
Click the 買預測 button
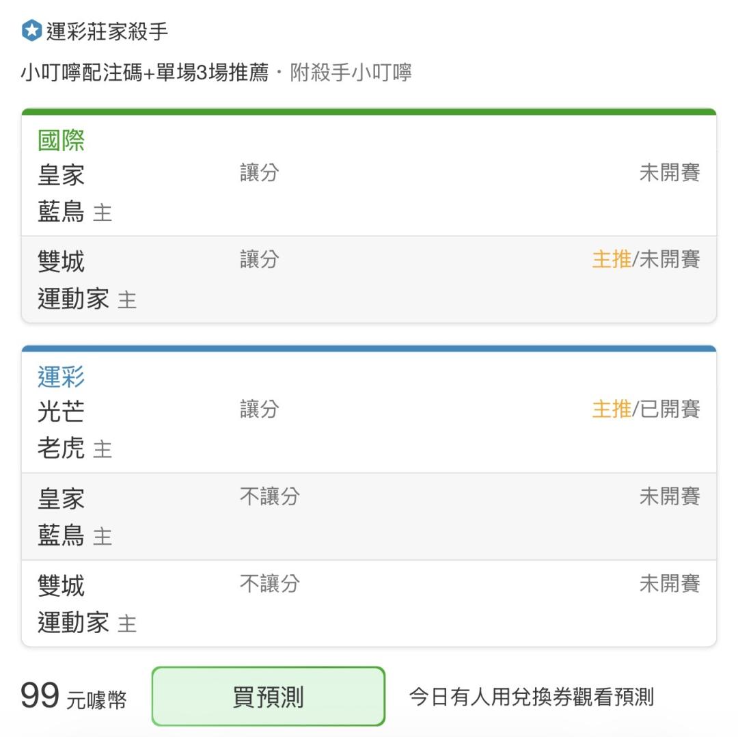[x=269, y=697]
